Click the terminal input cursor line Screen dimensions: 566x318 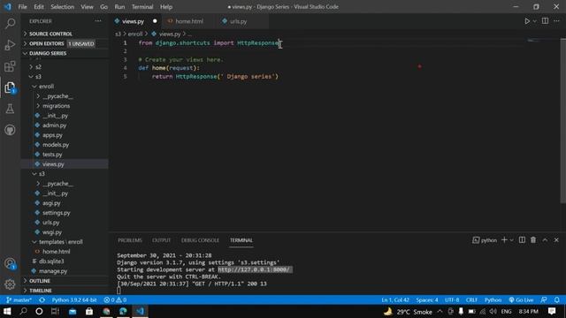tap(119, 291)
